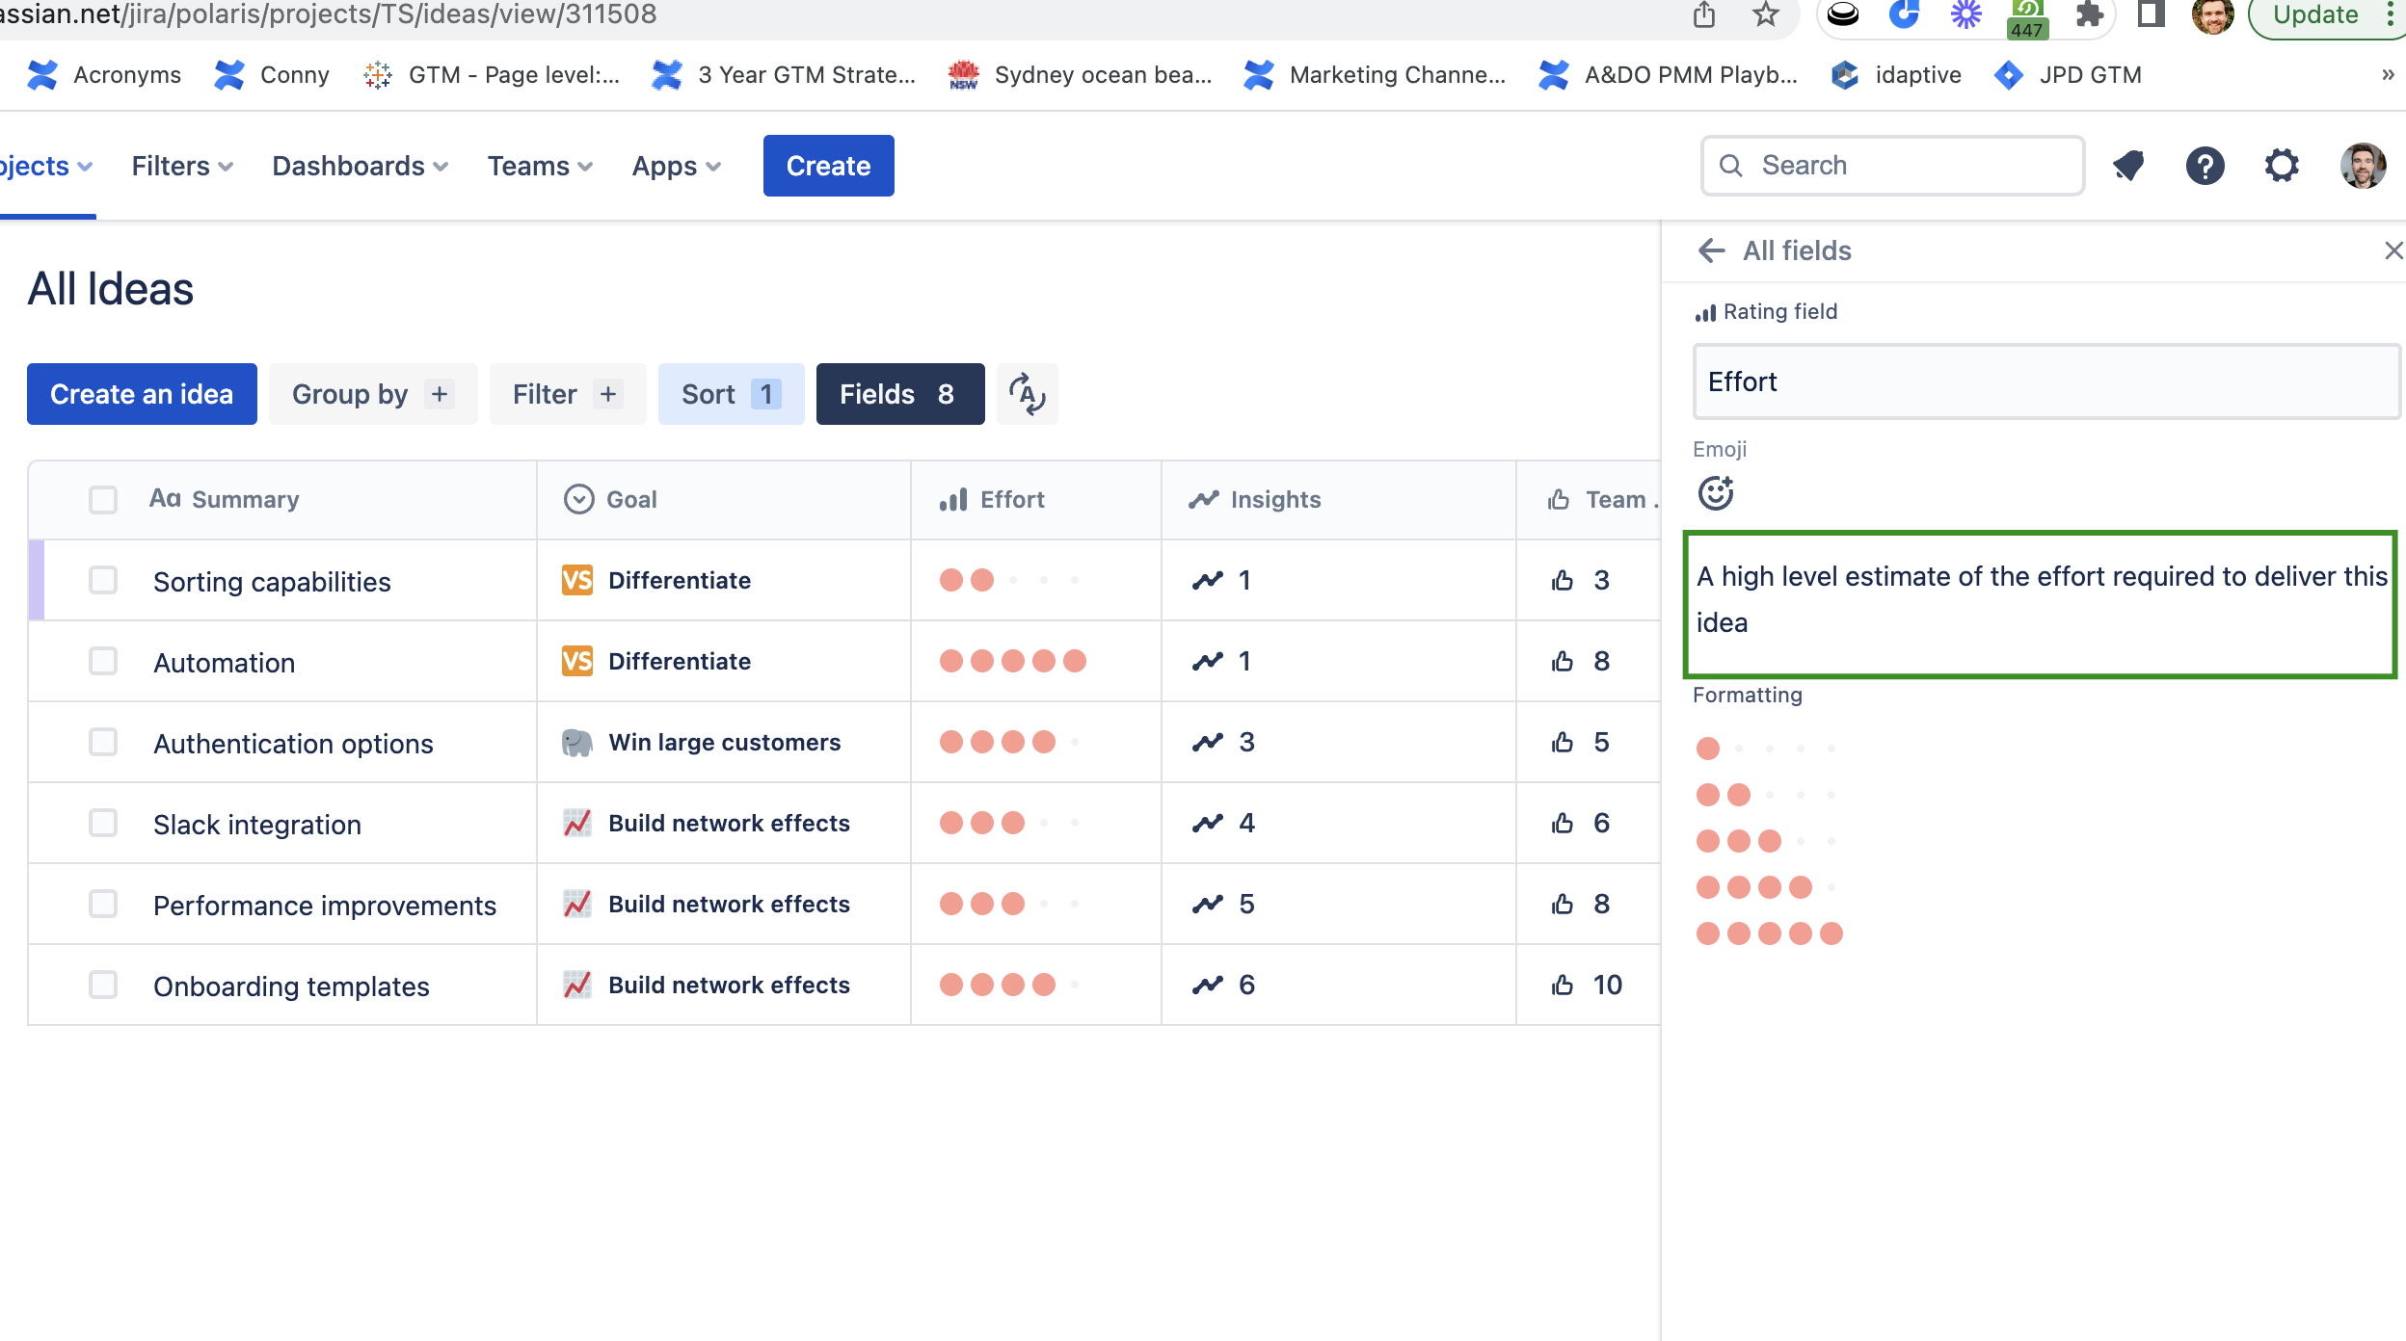Open the notifications bell icon

(2128, 166)
